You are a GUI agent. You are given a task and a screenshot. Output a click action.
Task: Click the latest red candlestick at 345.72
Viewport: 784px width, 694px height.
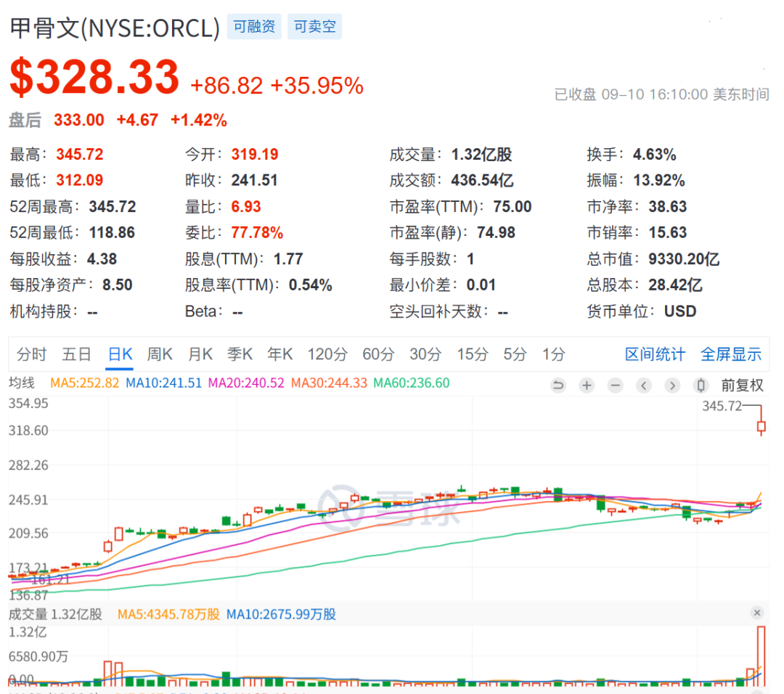761,426
